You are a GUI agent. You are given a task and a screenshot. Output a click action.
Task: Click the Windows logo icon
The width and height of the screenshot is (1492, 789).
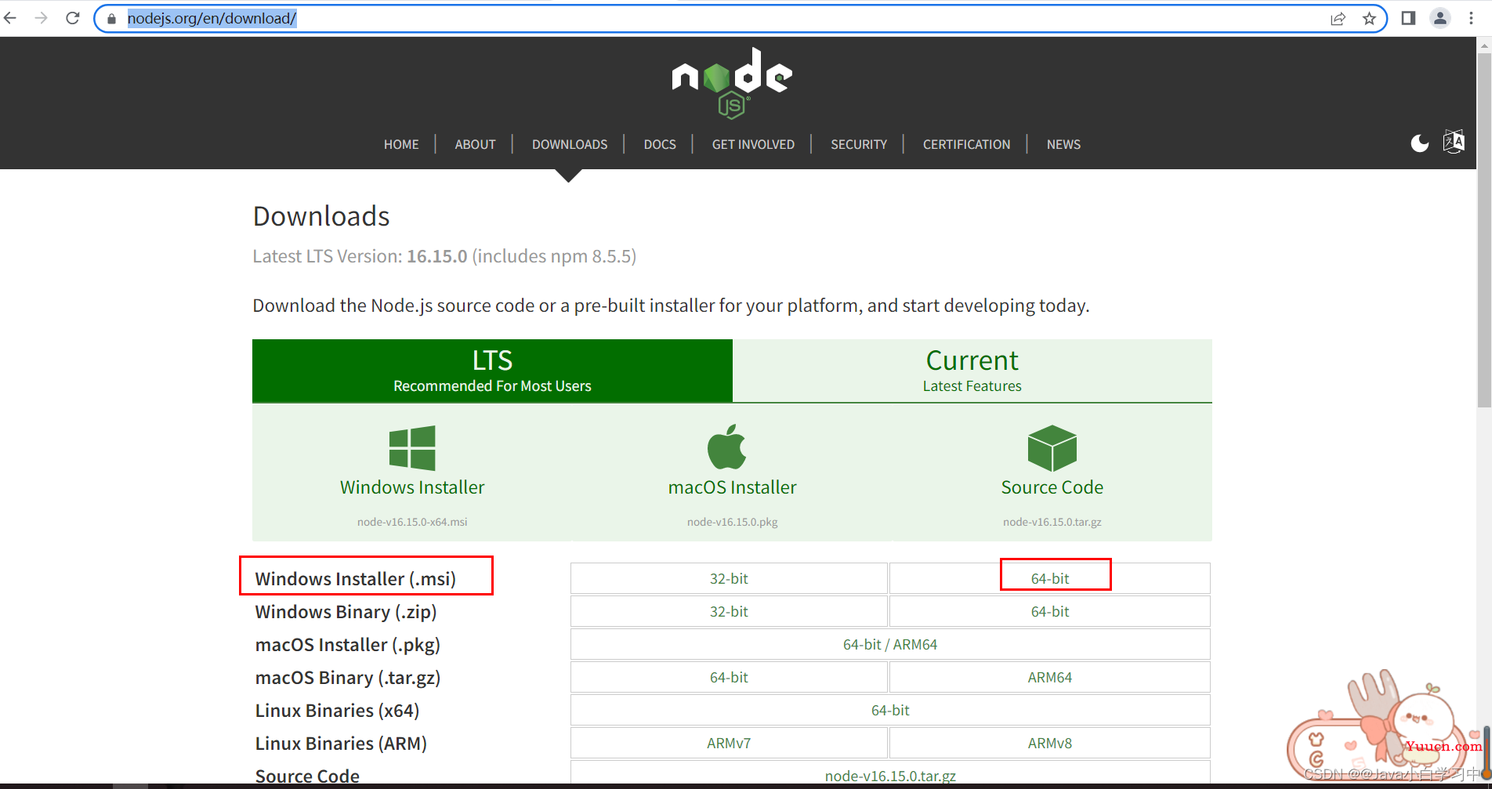(412, 447)
